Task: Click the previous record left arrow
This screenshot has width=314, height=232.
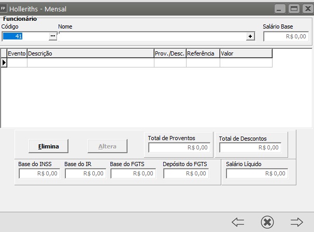Action: 238,222
